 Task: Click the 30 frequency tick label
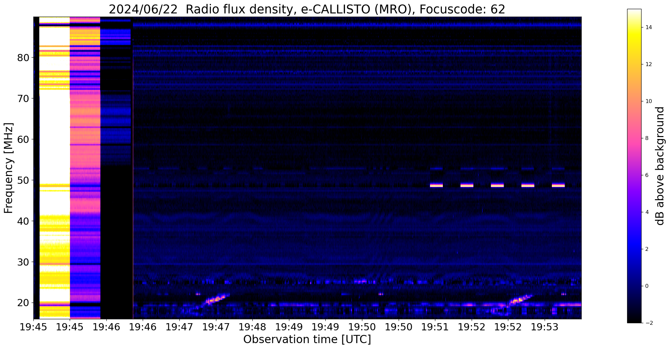[x=23, y=262]
